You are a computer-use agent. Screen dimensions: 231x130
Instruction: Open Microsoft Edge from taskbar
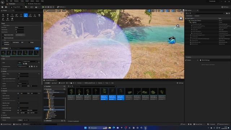(114, 128)
